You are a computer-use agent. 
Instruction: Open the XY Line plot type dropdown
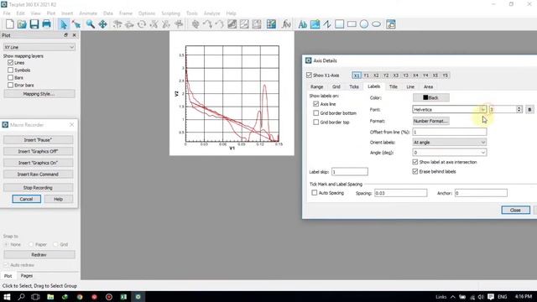pos(39,47)
